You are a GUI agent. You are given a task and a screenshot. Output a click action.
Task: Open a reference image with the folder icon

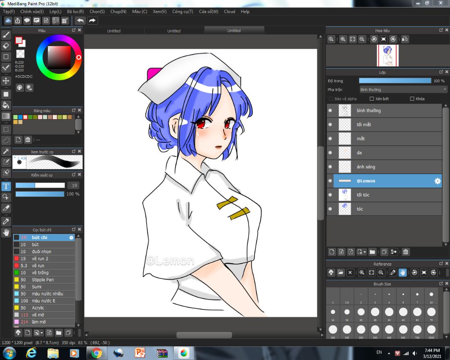tap(341, 273)
